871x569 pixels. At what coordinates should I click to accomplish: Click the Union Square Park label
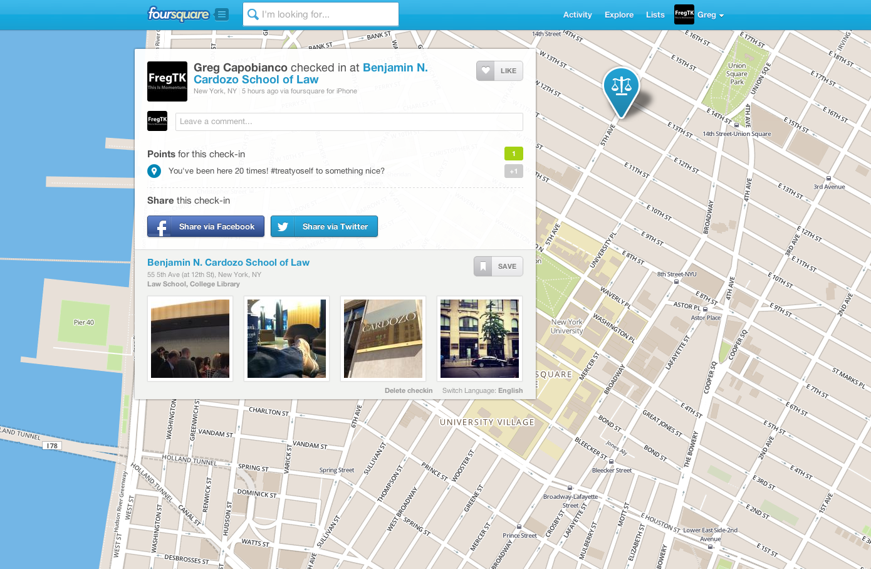point(737,74)
